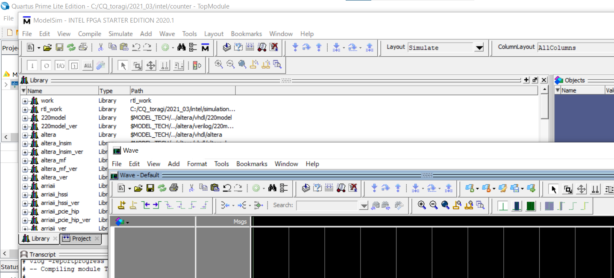Viewport: 614px width, 278px height.
Task: Click Compile icon in main ModelSim toolbar
Action: [x=227, y=47]
